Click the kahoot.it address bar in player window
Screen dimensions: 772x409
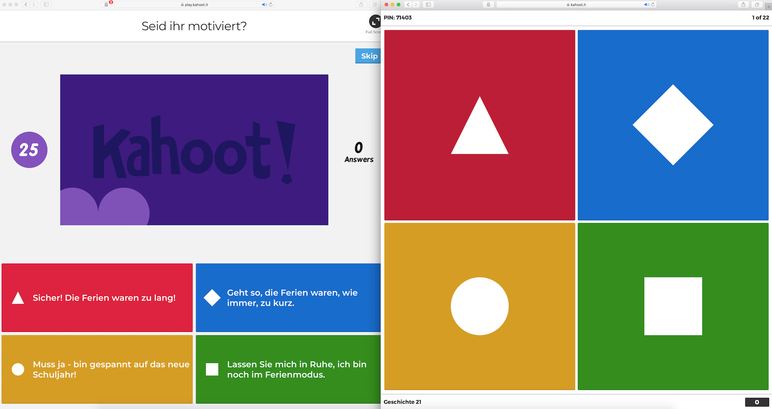577,5
